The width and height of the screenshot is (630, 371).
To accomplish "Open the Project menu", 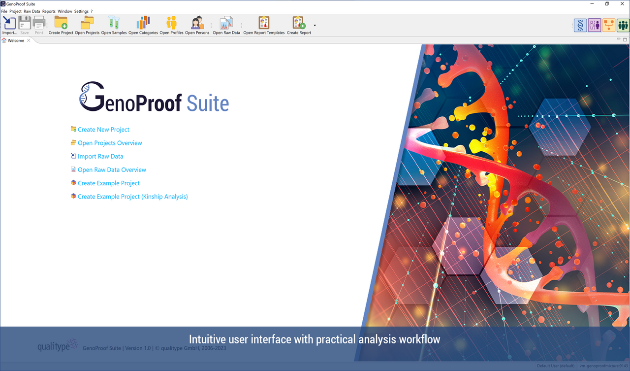I will [x=16, y=11].
